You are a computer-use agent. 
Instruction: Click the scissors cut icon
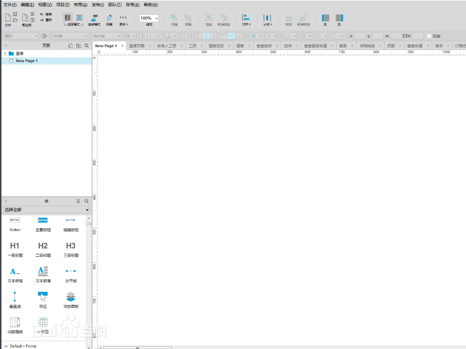click(x=32, y=14)
